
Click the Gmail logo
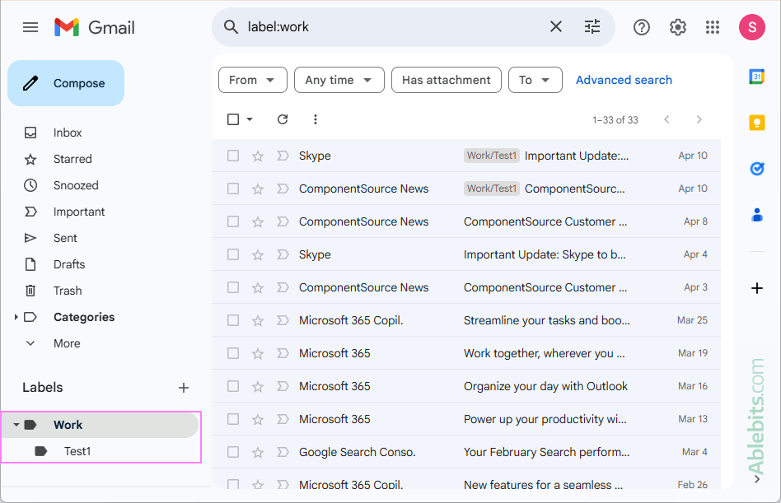coord(95,27)
